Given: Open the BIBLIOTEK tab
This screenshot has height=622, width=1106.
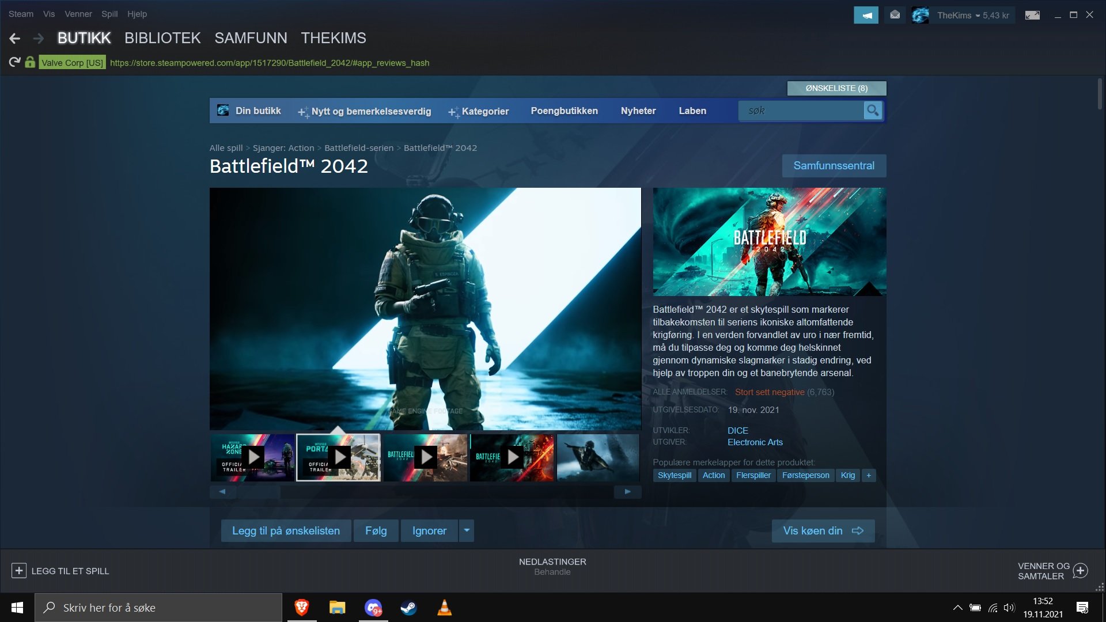Looking at the screenshot, I should click(162, 38).
